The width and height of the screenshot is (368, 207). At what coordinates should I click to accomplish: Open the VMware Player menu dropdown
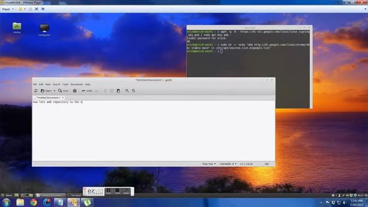pyautogui.click(x=7, y=9)
